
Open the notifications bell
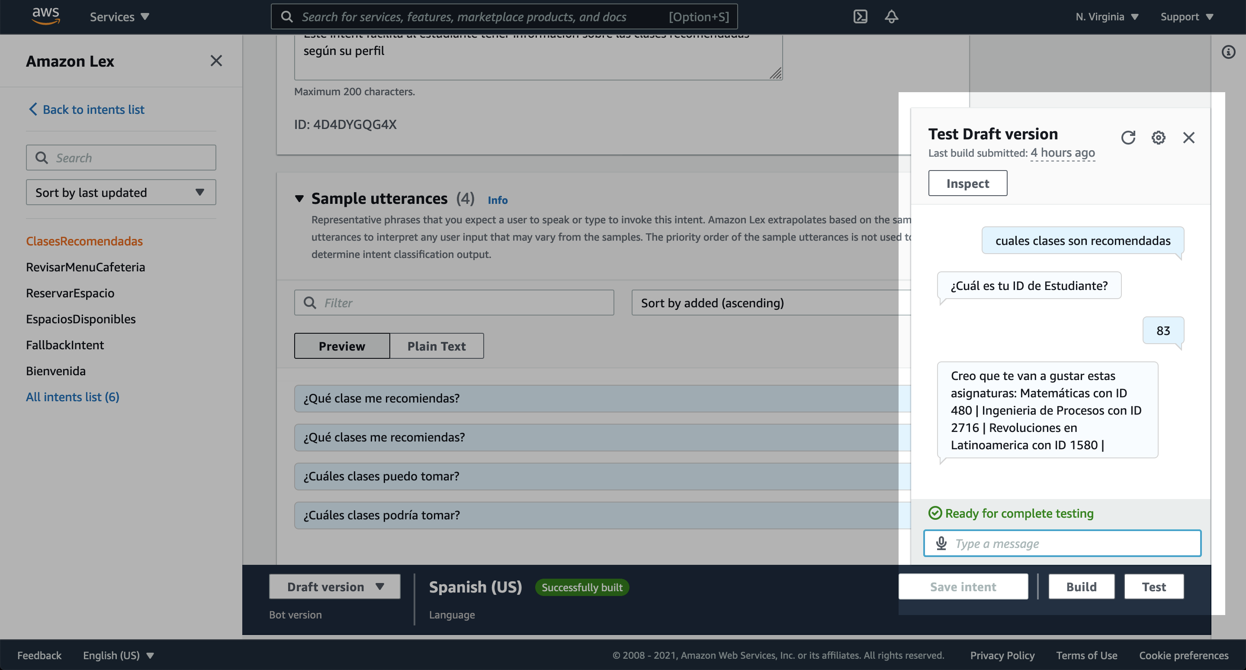click(x=891, y=16)
